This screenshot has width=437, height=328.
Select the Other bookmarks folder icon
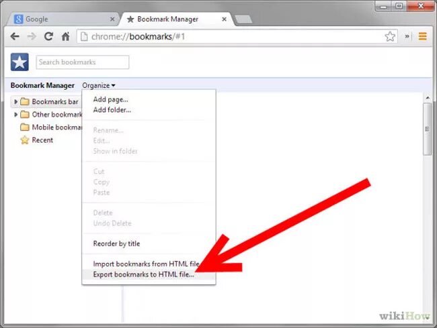click(x=25, y=115)
